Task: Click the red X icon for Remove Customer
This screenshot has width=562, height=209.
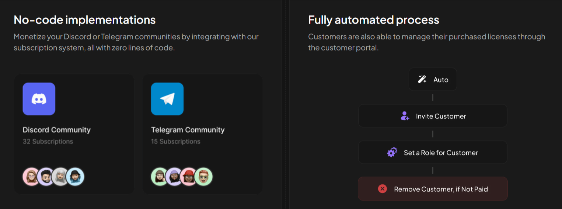Action: tap(383, 189)
